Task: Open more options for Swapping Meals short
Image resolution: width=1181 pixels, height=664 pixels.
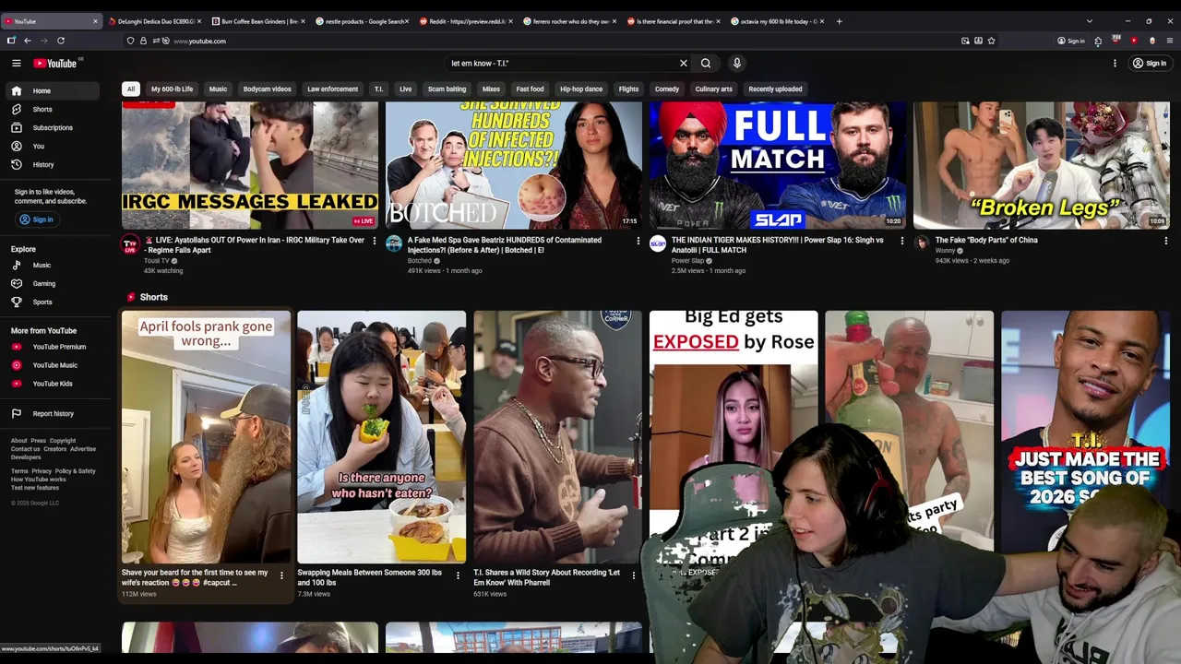Action: coord(458,575)
